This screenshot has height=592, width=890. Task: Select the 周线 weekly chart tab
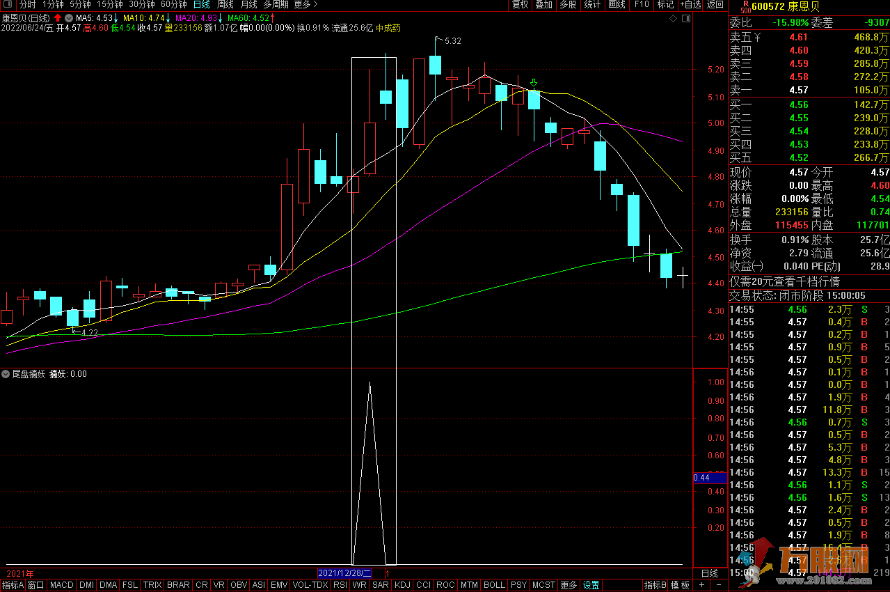tap(225, 5)
